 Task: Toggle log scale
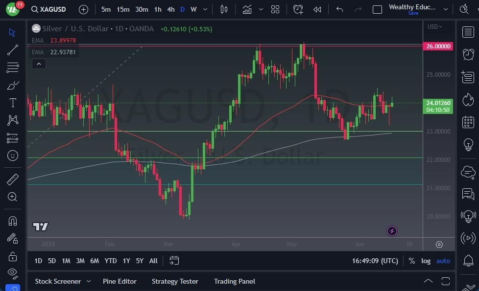(x=426, y=261)
